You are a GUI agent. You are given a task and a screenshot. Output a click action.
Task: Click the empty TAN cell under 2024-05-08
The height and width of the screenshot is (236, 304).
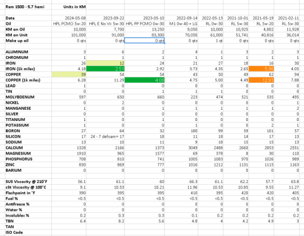coord(69,227)
